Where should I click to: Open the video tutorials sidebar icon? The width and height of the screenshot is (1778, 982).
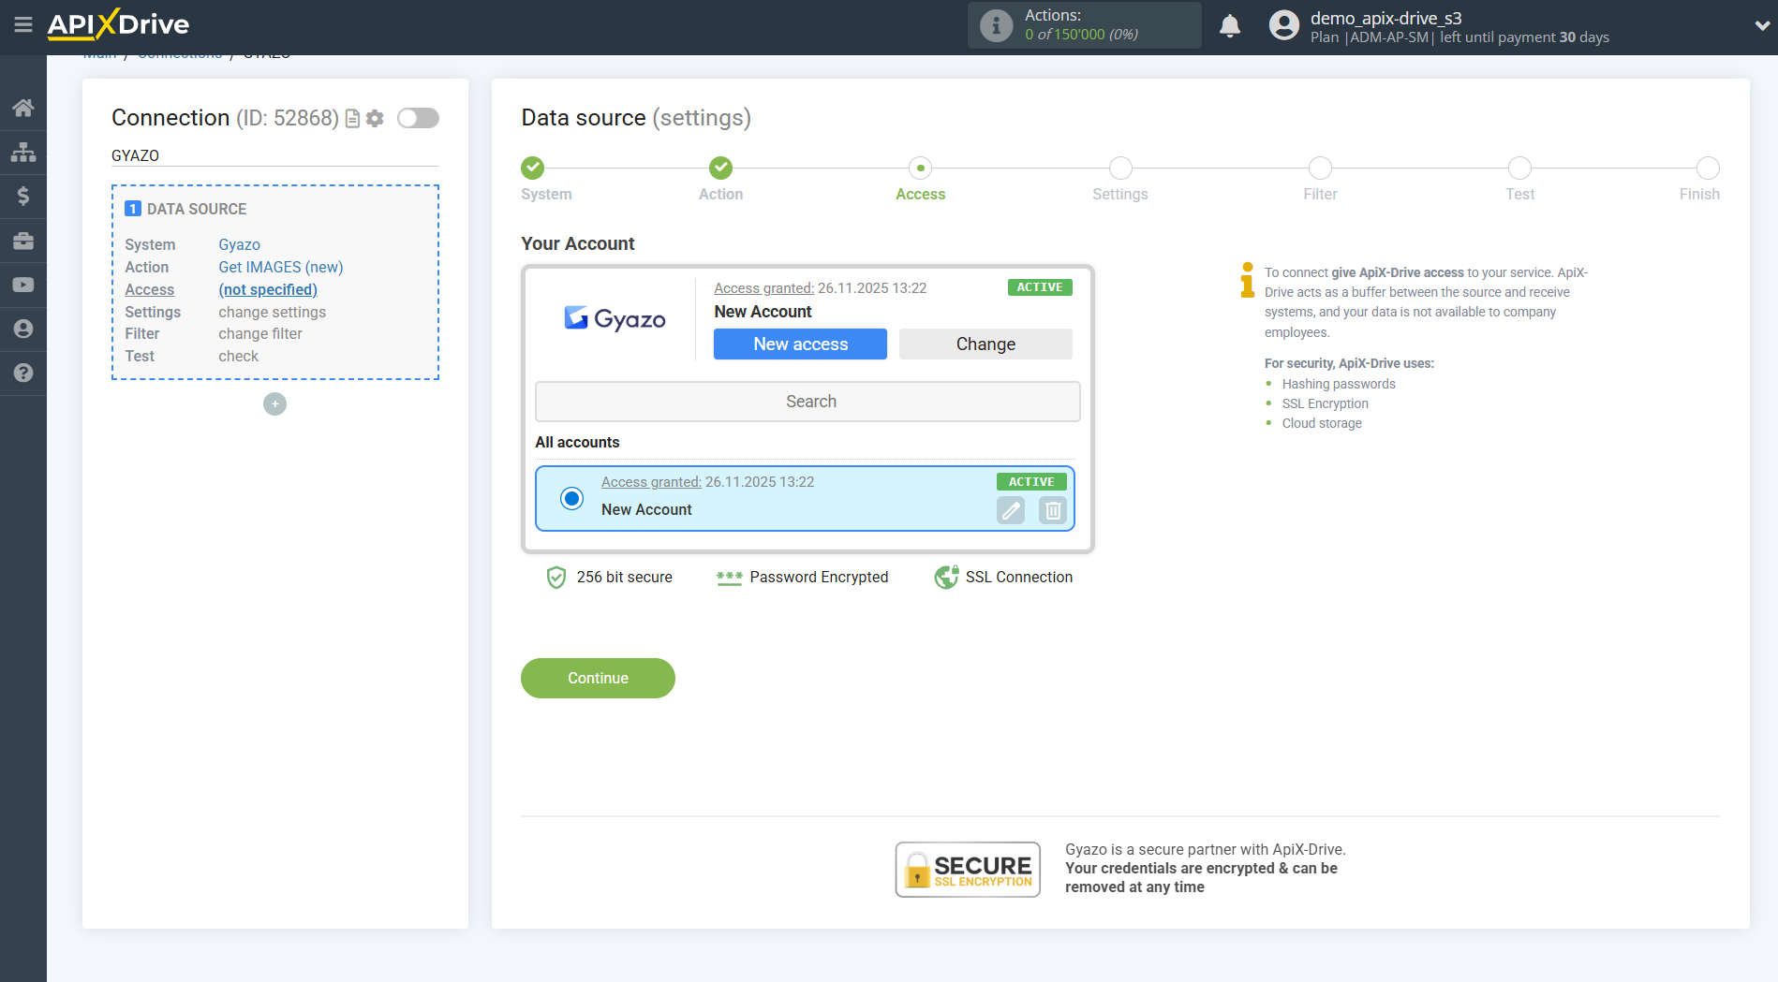coord(23,285)
